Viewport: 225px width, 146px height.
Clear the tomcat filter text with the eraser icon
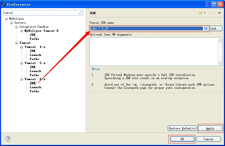[x=80, y=13]
